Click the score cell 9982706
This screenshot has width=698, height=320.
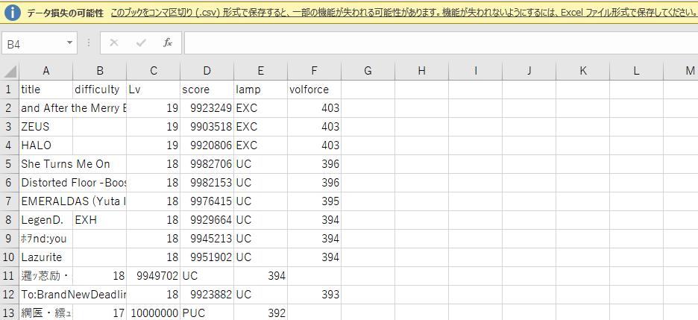[x=207, y=164]
